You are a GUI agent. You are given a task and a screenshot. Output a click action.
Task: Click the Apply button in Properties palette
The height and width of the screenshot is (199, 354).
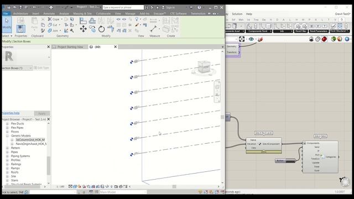(x=42, y=113)
